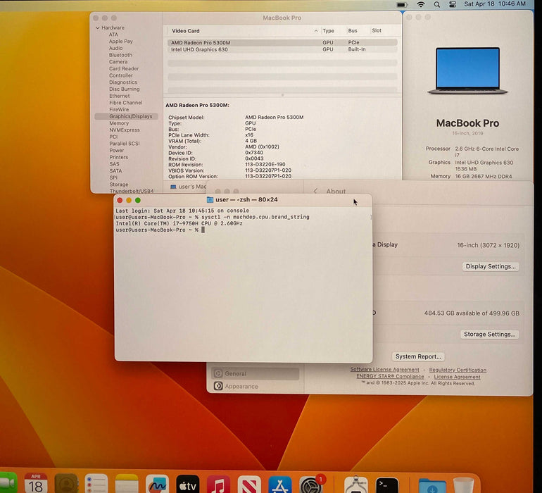Click the General icon in Settings sidebar
Viewport: 542px width, 493px height.
[x=218, y=373]
